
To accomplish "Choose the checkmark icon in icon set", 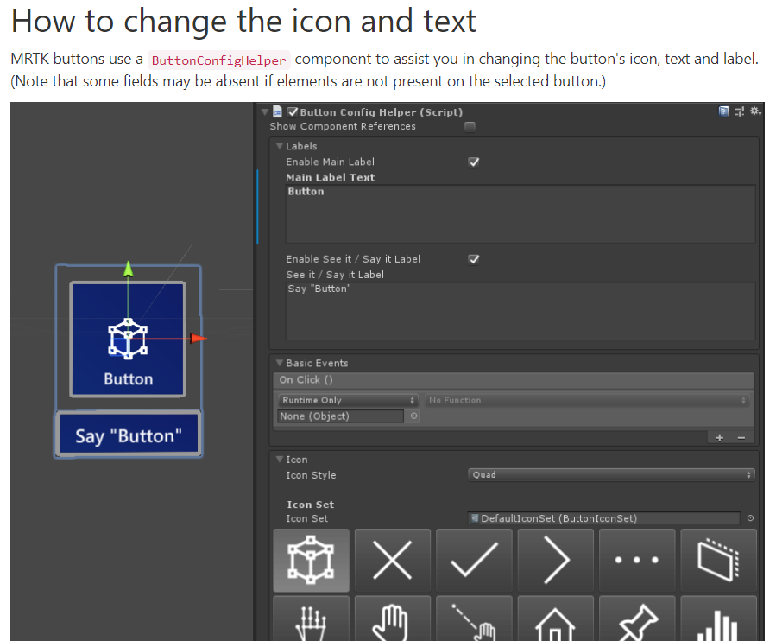I will pyautogui.click(x=474, y=561).
